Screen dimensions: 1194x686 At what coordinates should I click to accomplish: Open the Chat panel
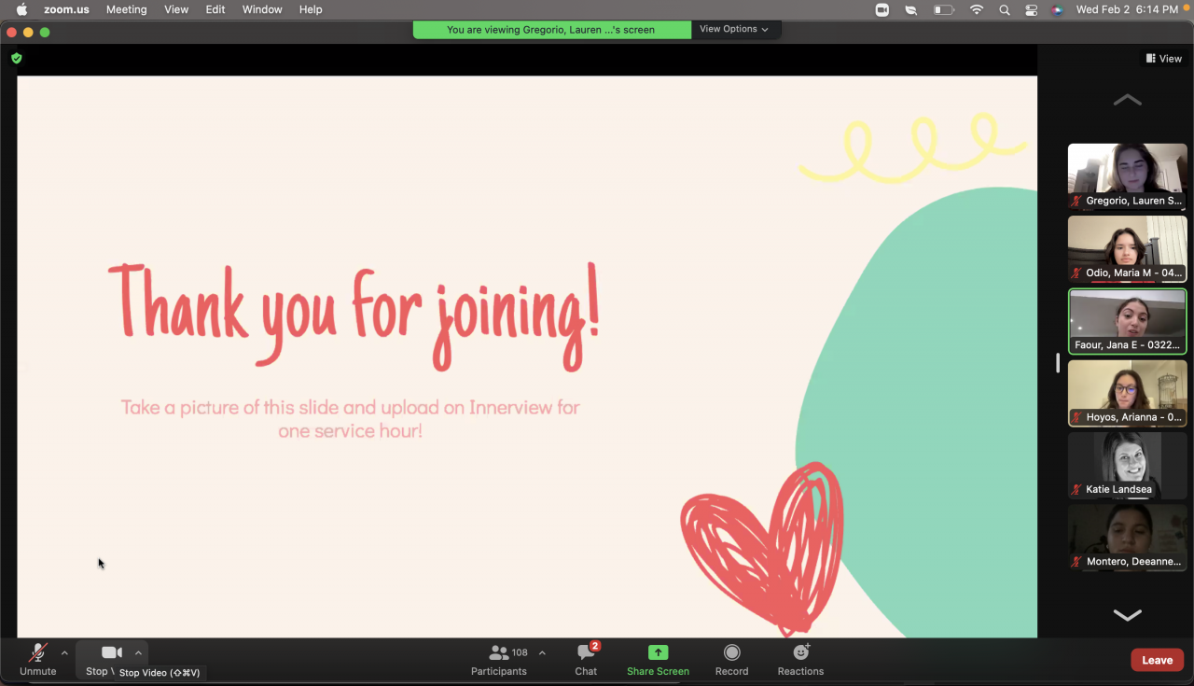pos(586,659)
